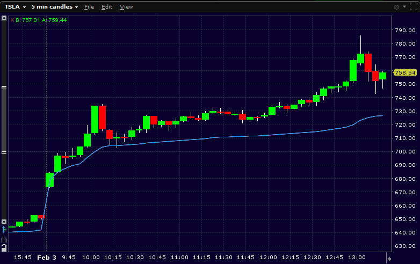Click the 12:45 time axis label
Viewport: 420px width, 264px height.
(x=334, y=258)
